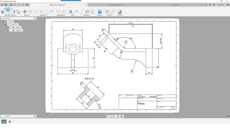Select the Edge Extension tool
230x129 pixels.
[x=52, y=12]
